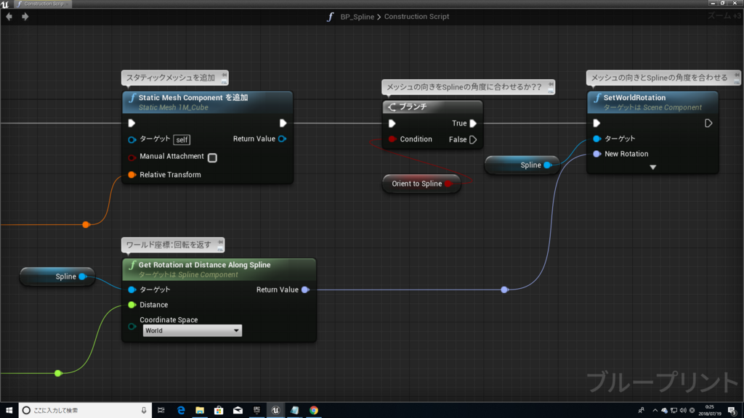744x418 pixels.
Task: Open the Windows Start menu
Action: coord(9,411)
